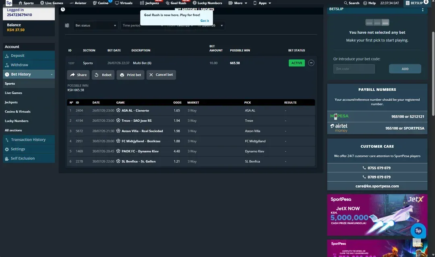435x257 pixels.
Task: Open Goal Rush from top bar
Action: 176,3
